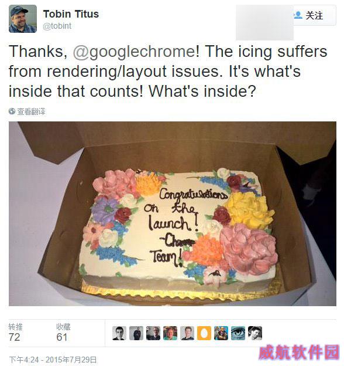Open the @googlechrome mention link
Image resolution: width=344 pixels, height=366 pixels.
click(x=135, y=52)
